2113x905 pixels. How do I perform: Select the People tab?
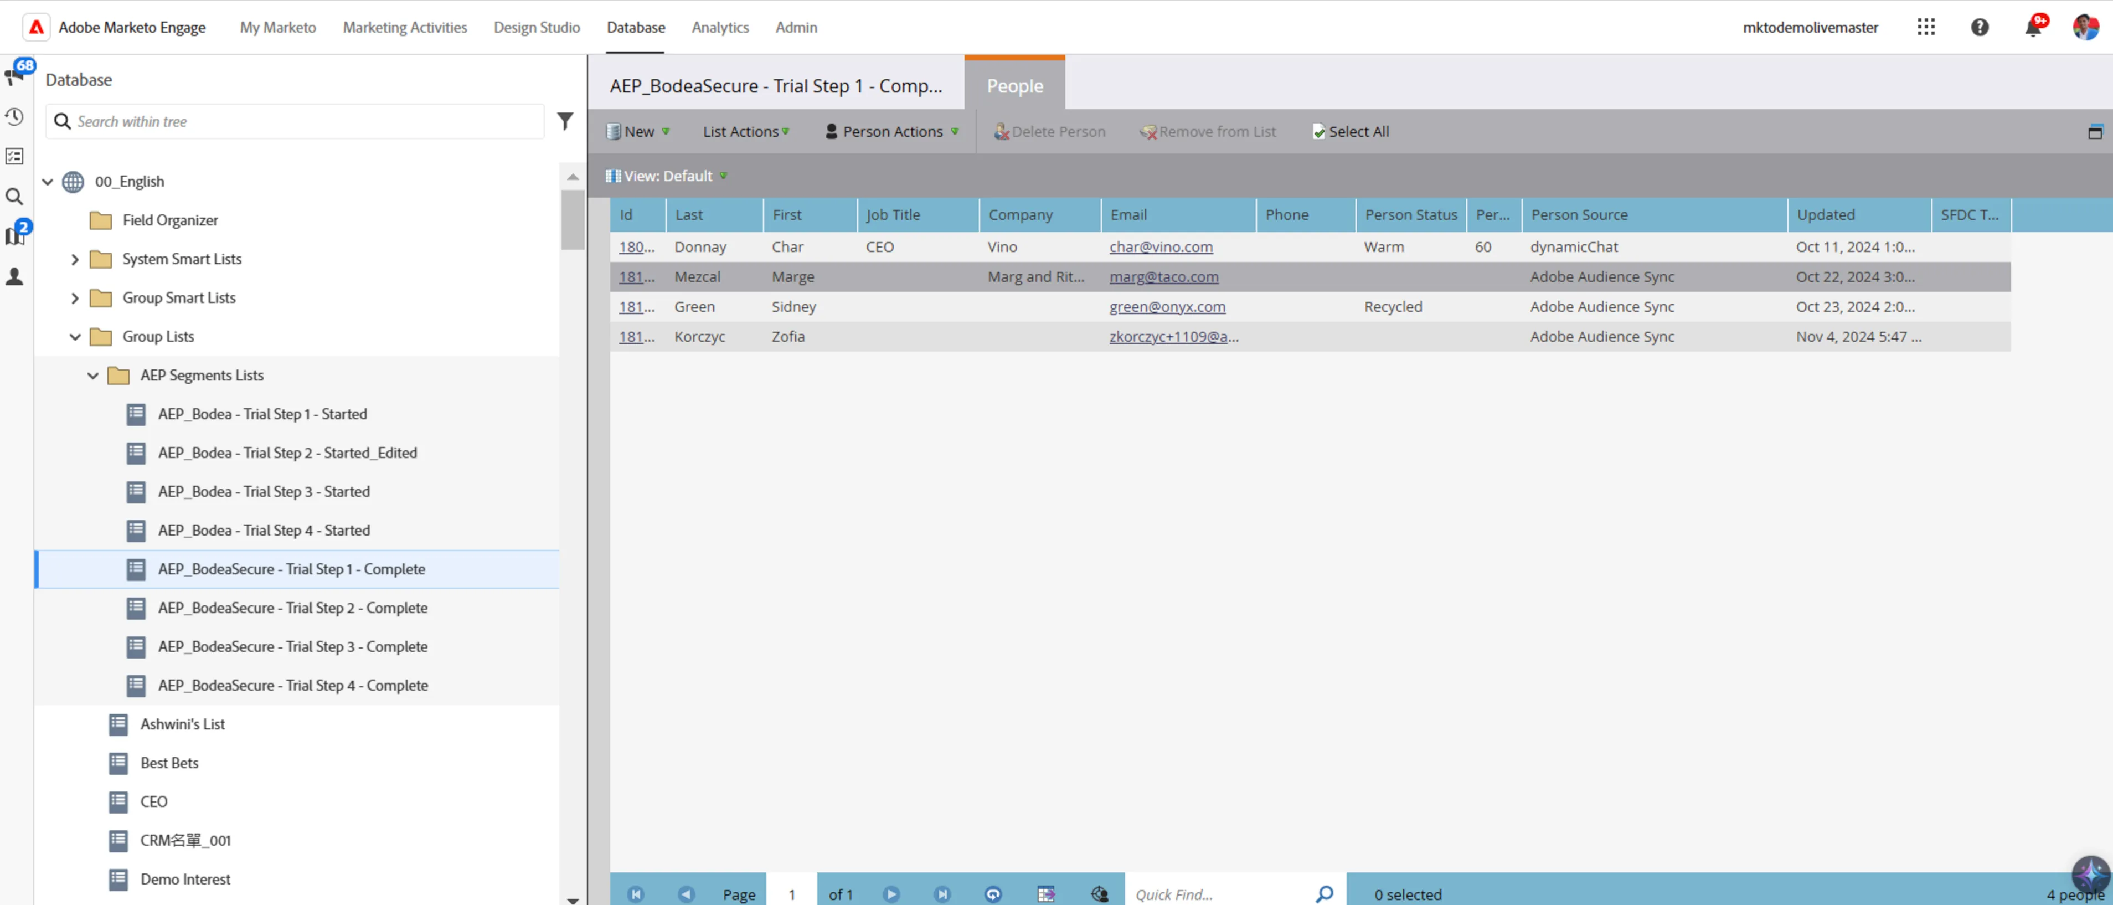(1014, 85)
